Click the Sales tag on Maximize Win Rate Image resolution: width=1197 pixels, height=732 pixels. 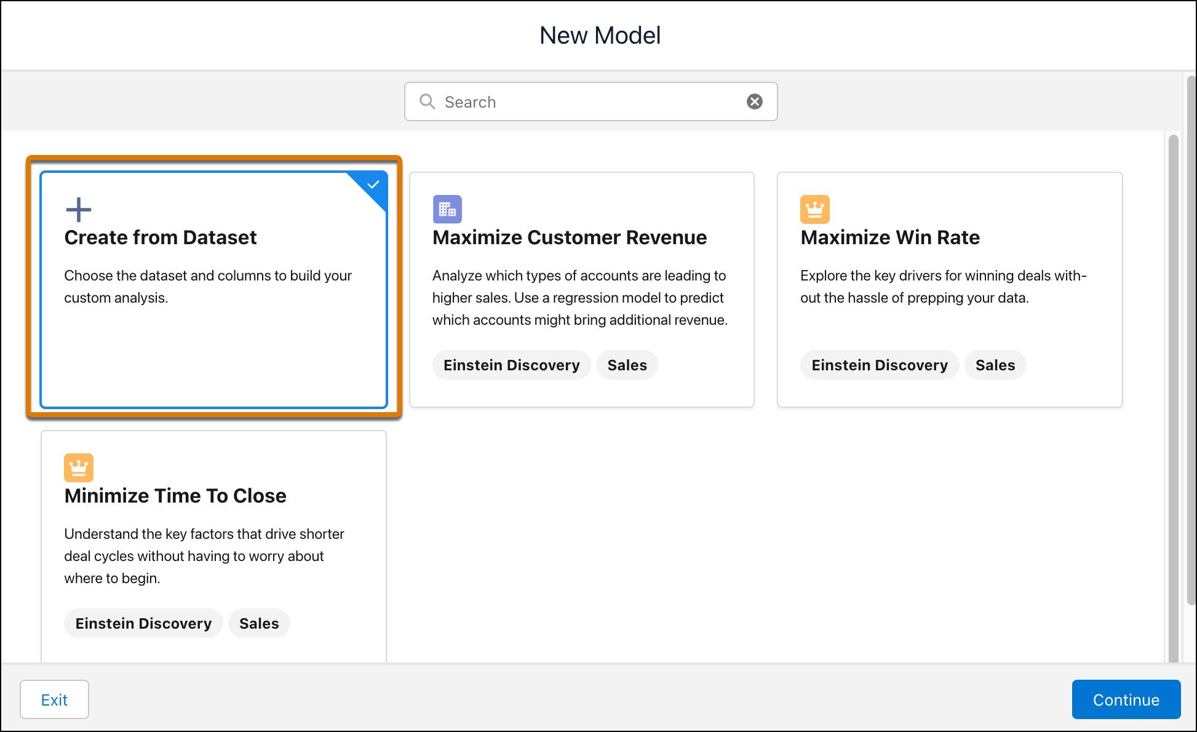[995, 365]
